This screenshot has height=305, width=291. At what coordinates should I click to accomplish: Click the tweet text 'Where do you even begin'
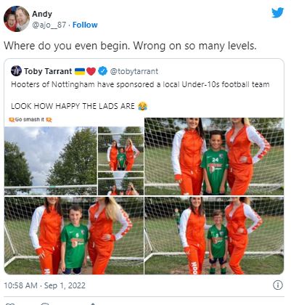point(67,46)
